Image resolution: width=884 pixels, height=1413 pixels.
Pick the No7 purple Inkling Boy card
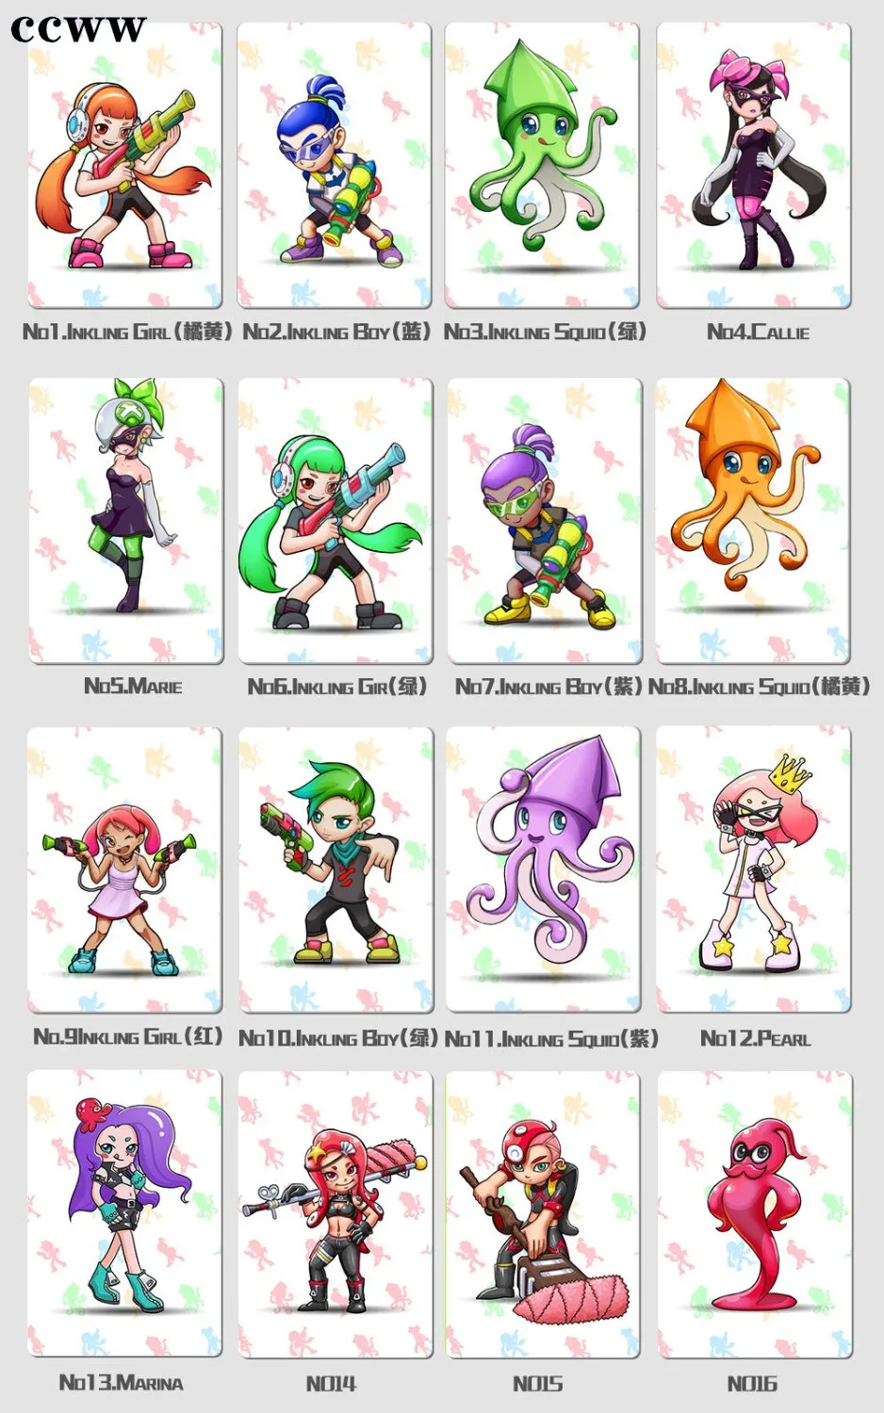545,521
